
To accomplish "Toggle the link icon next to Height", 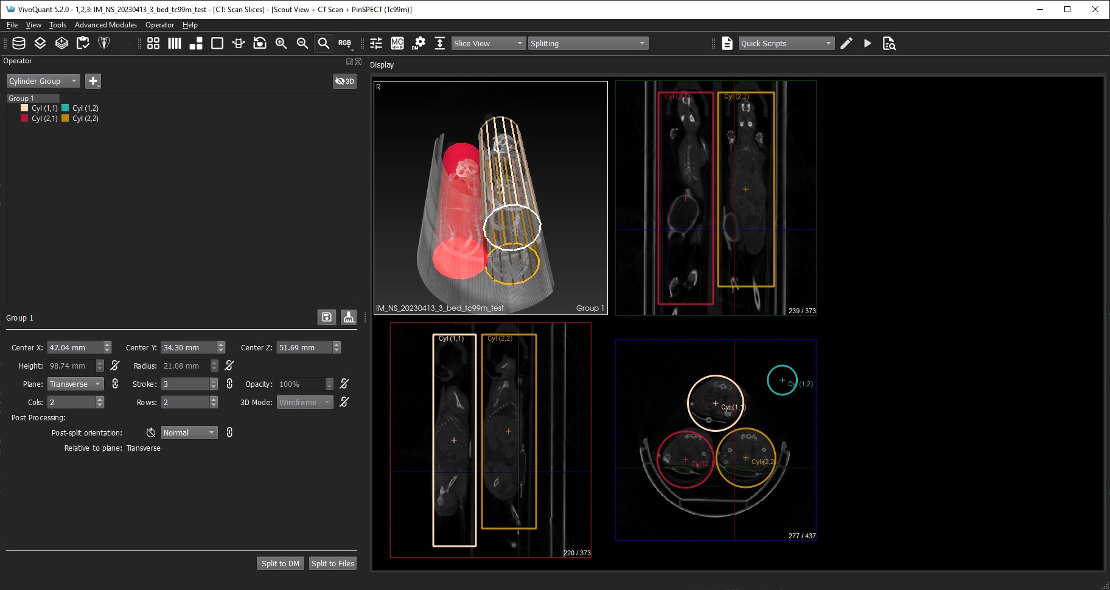I will [x=115, y=366].
